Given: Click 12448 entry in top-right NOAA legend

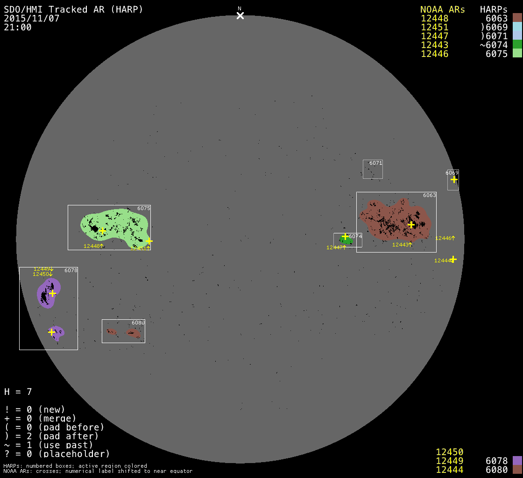Looking at the screenshot, I should pos(434,18).
